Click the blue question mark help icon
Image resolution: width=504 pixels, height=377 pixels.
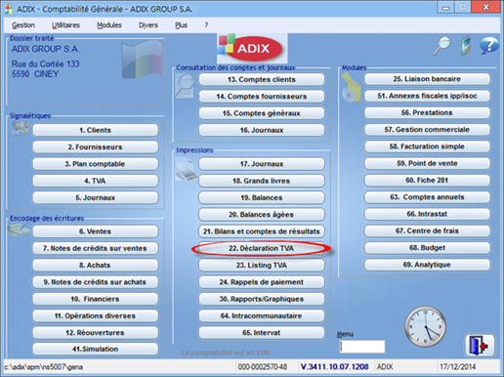[x=489, y=45]
